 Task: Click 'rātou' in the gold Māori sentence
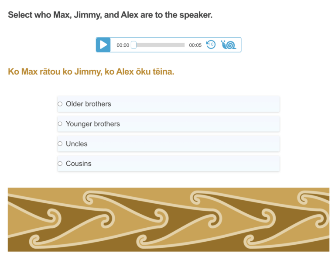51,72
